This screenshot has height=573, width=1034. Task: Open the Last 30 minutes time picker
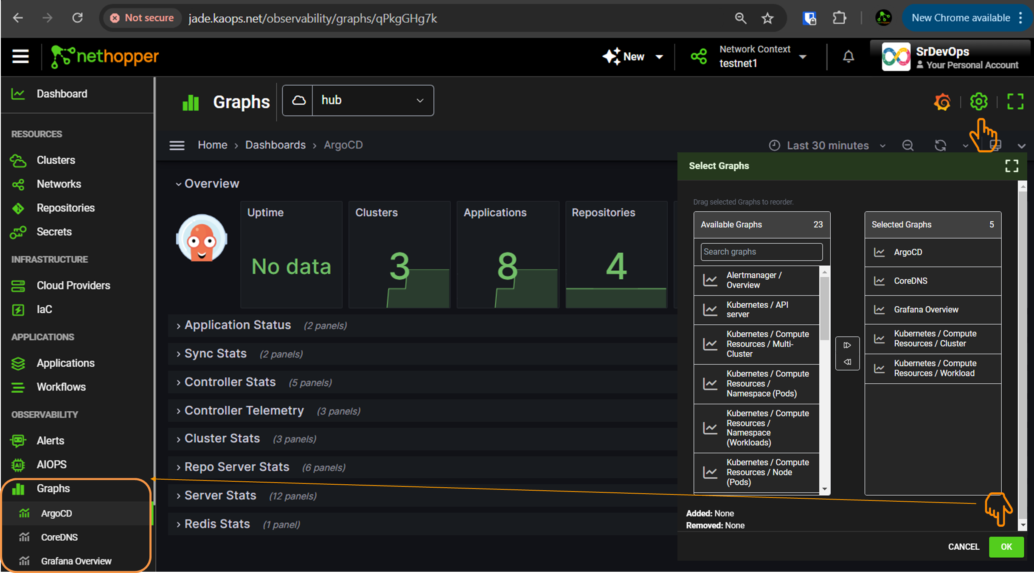(827, 146)
